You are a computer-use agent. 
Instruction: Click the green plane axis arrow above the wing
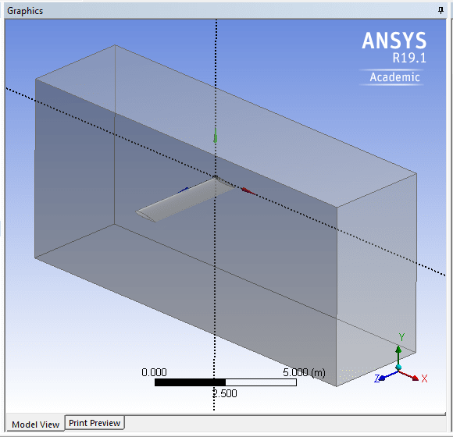pos(216,136)
